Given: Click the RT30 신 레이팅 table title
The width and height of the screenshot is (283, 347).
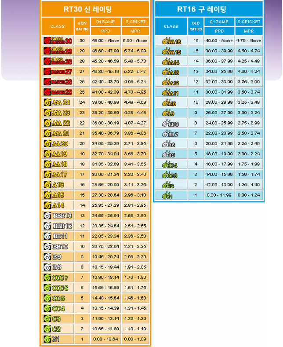Looking at the screenshot, I should 95,9.
